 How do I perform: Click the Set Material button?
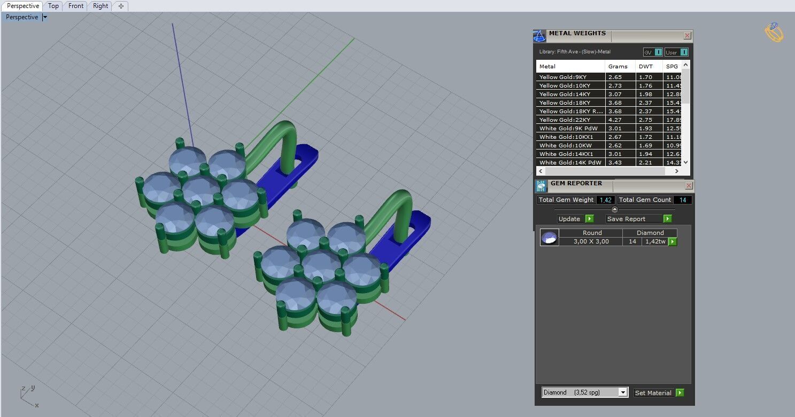pyautogui.click(x=654, y=393)
